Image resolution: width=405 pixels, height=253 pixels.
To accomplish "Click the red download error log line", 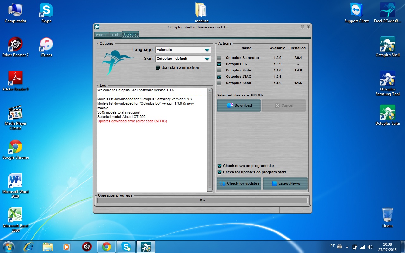I will (x=132, y=121).
